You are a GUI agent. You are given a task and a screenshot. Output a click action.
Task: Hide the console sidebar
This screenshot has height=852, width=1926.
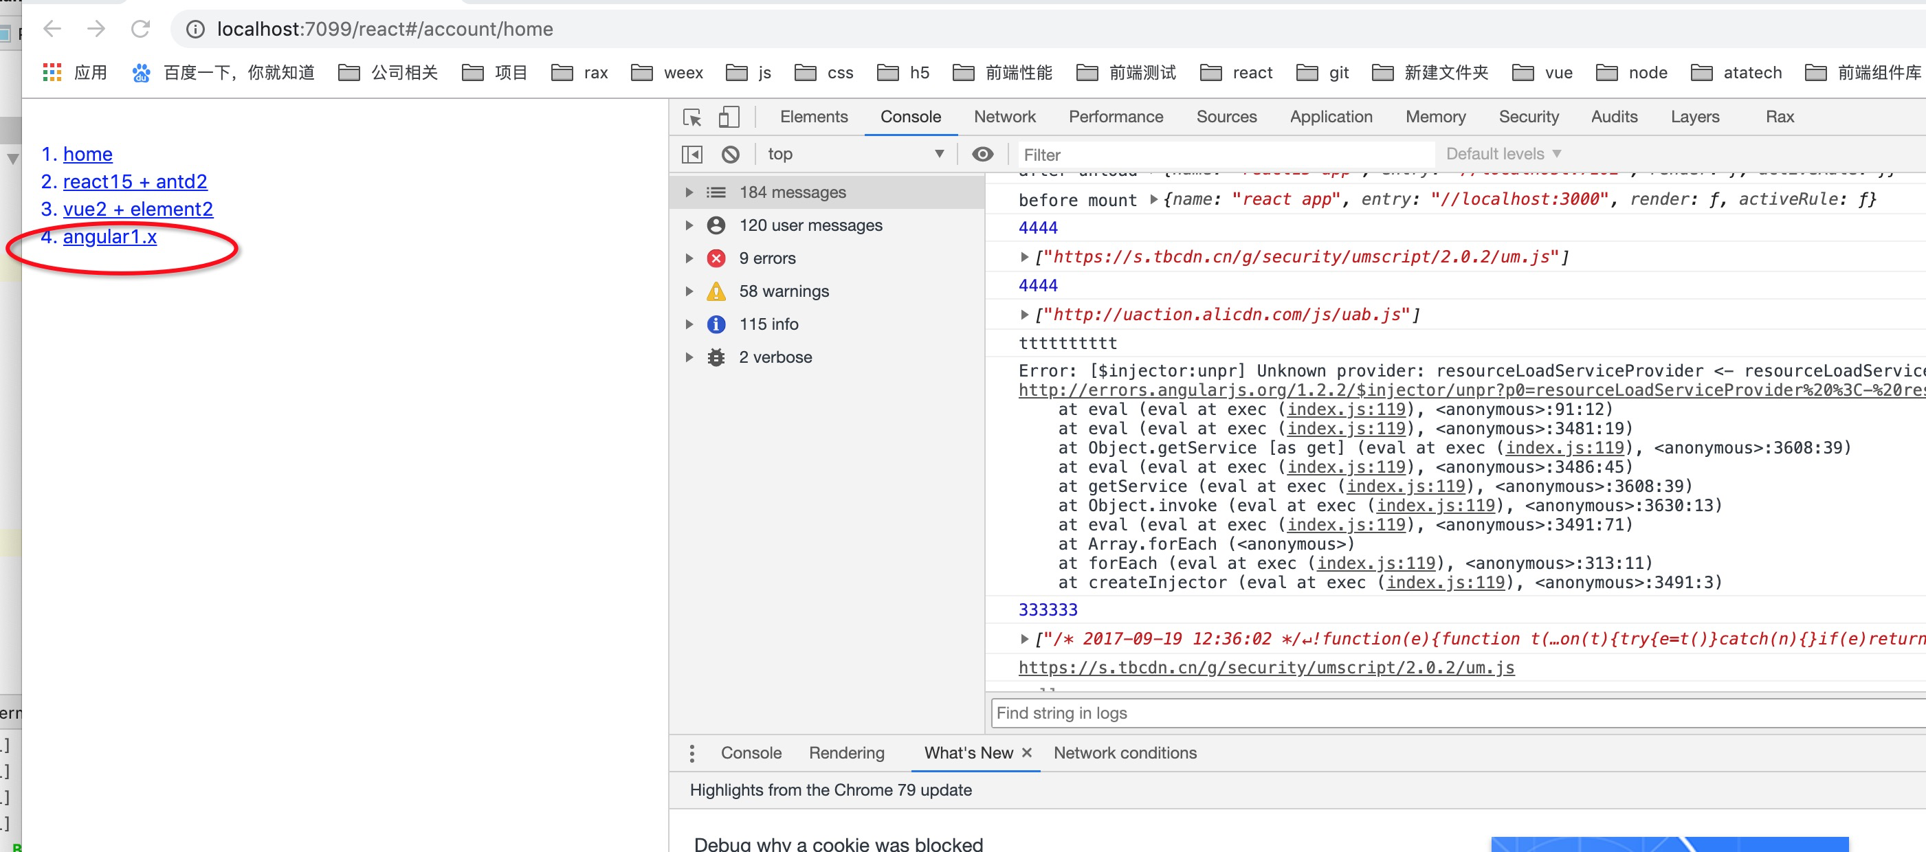point(691,154)
